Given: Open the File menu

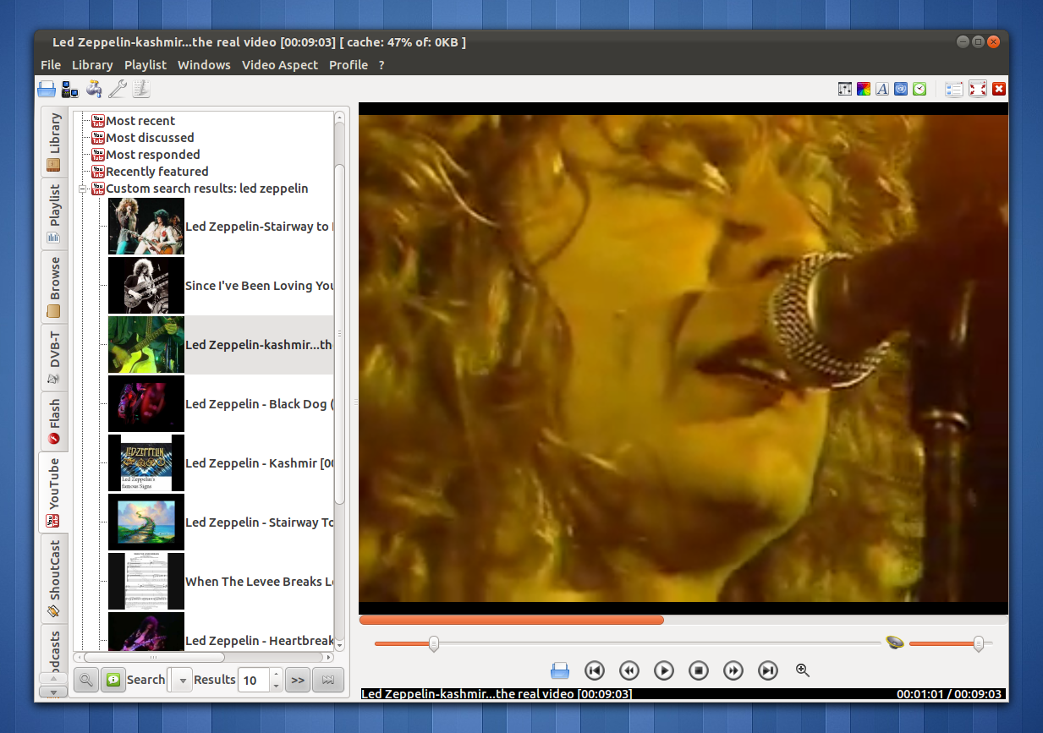Looking at the screenshot, I should point(51,65).
